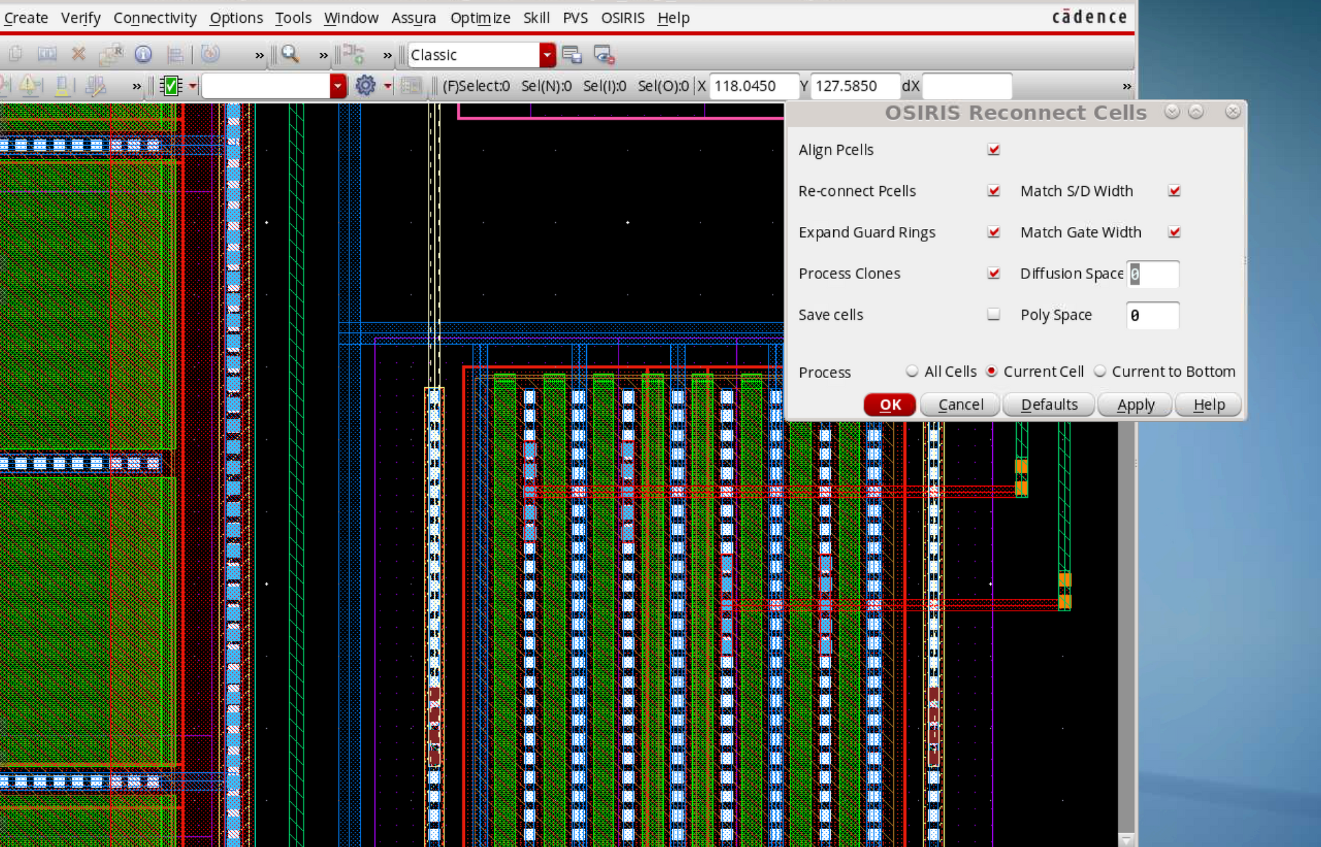Expand the overflow chevron just left of Classic box
This screenshot has height=847, width=1321.
click(x=387, y=55)
